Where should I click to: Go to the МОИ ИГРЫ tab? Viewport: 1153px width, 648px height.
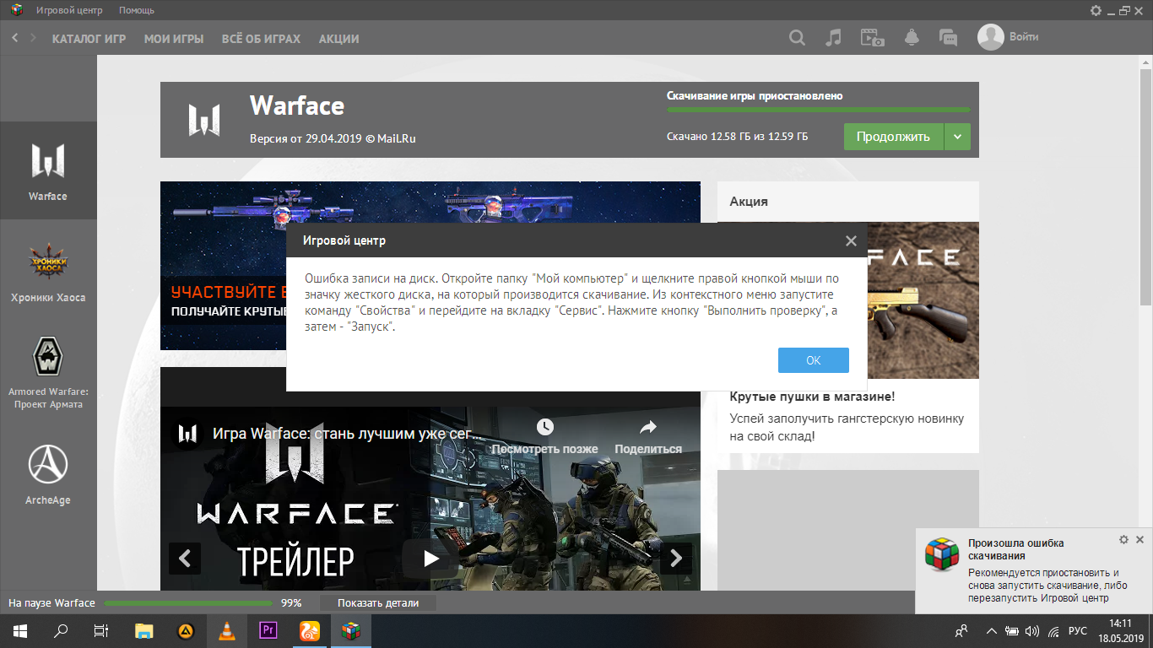(x=174, y=39)
